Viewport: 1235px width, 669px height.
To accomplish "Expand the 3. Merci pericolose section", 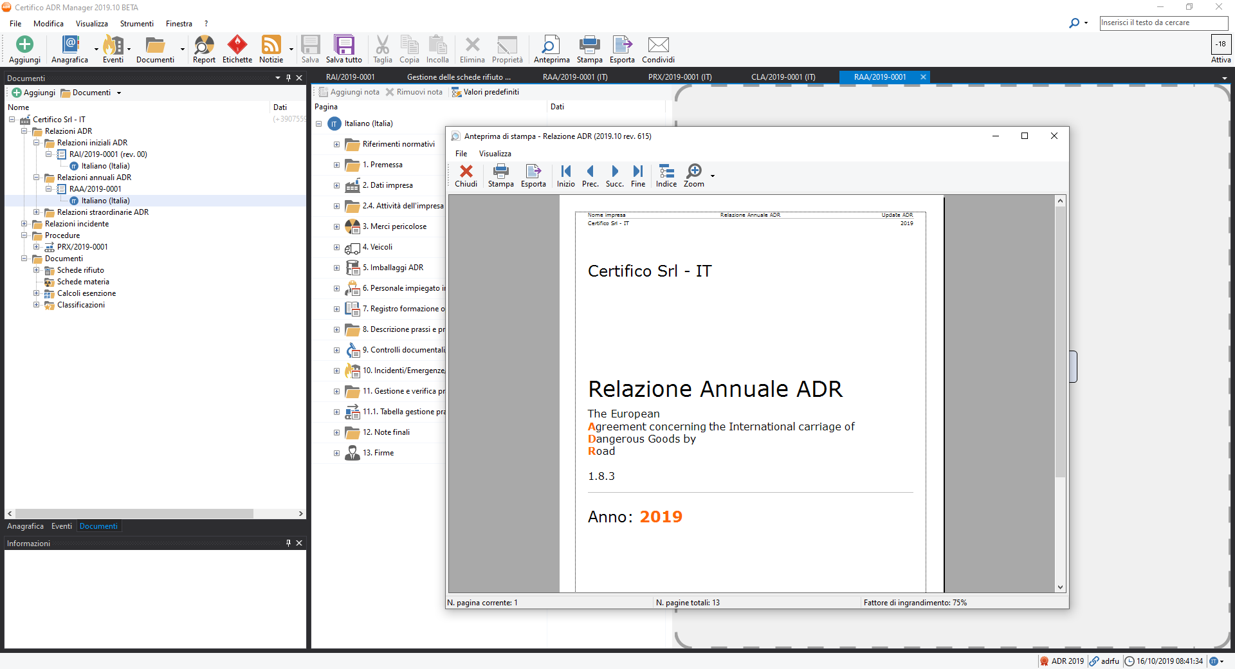I will point(336,226).
